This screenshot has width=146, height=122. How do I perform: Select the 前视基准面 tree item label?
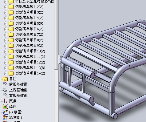(18, 84)
